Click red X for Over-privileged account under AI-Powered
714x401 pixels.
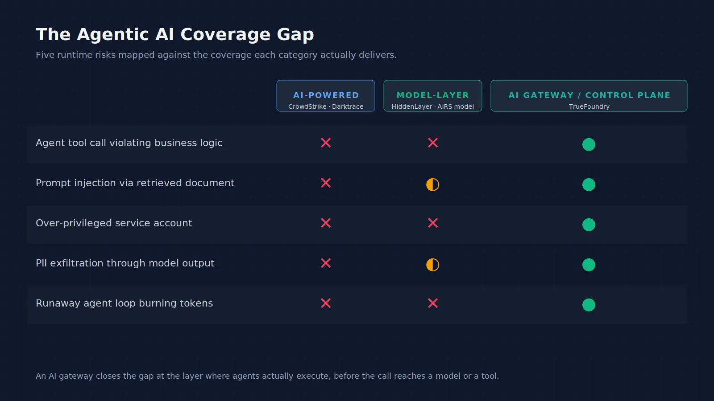[326, 223]
